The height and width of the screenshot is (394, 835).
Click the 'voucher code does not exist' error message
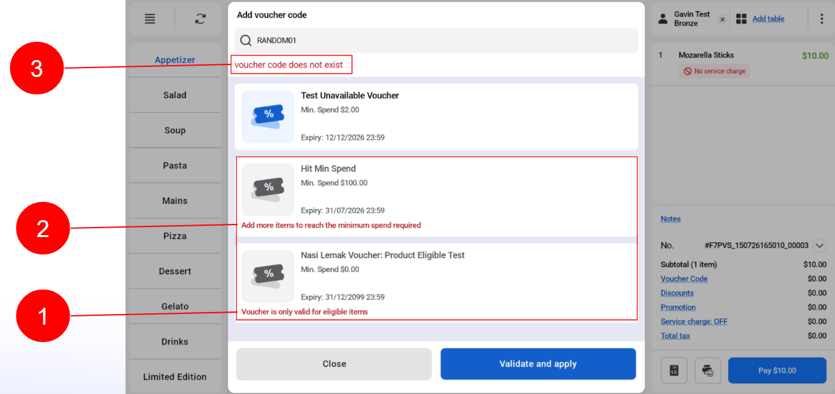point(289,64)
